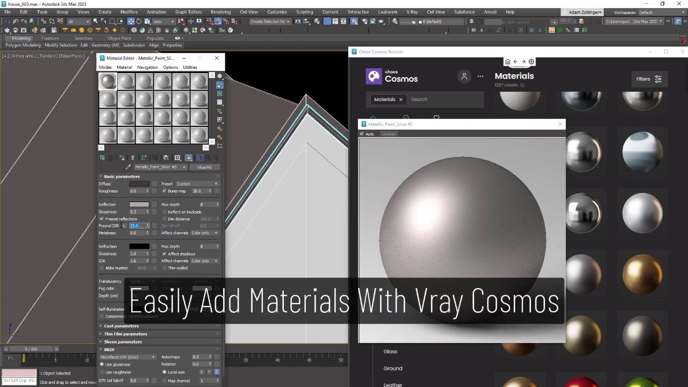Click the Reflection color swatch
The width and height of the screenshot is (688, 387).
click(x=139, y=204)
